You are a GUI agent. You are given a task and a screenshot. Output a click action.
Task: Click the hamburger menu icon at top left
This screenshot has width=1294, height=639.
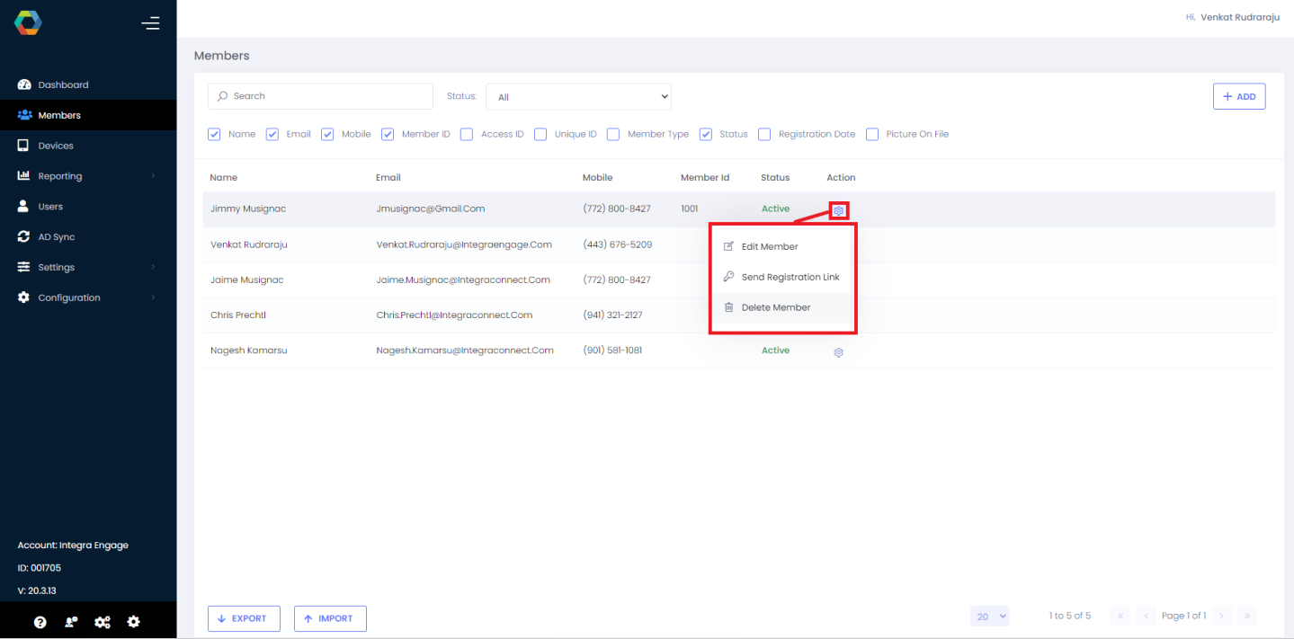point(151,23)
